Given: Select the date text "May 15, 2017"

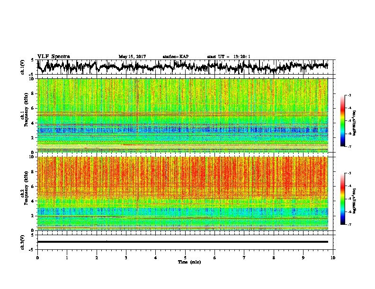Looking at the screenshot, I should (132, 57).
